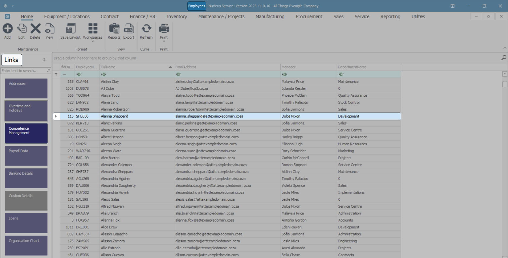Viewport: 508px width, 258px height.
Task: Click the Save Layout icon
Action: (70, 29)
